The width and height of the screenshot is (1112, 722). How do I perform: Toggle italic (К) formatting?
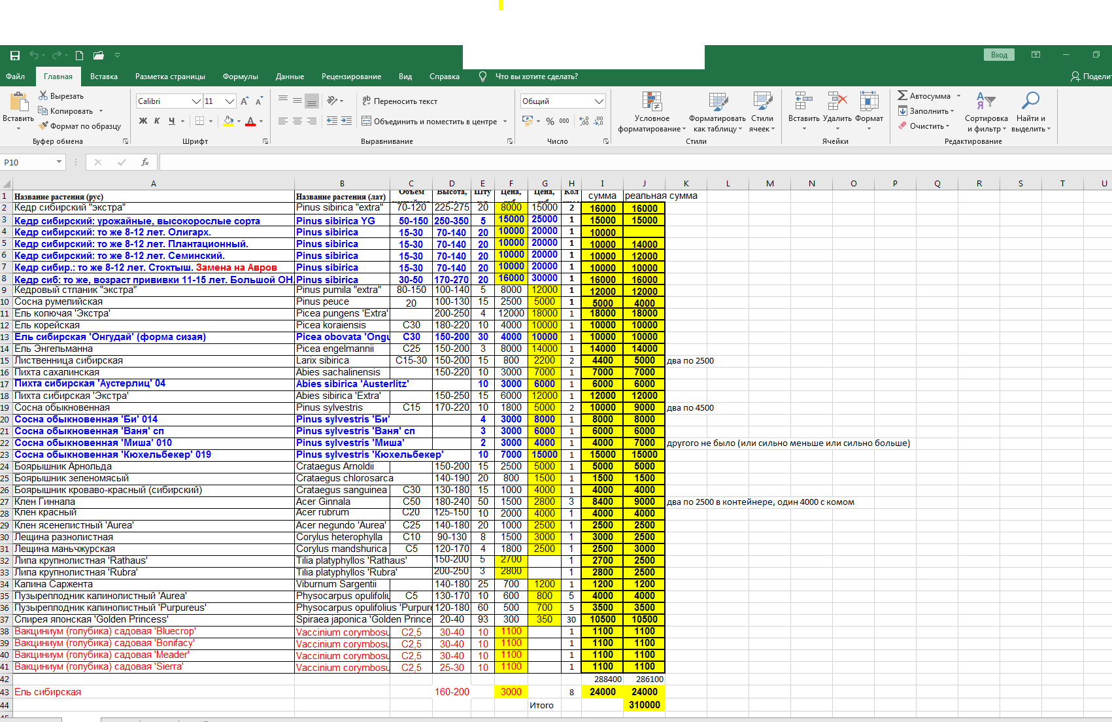157,121
